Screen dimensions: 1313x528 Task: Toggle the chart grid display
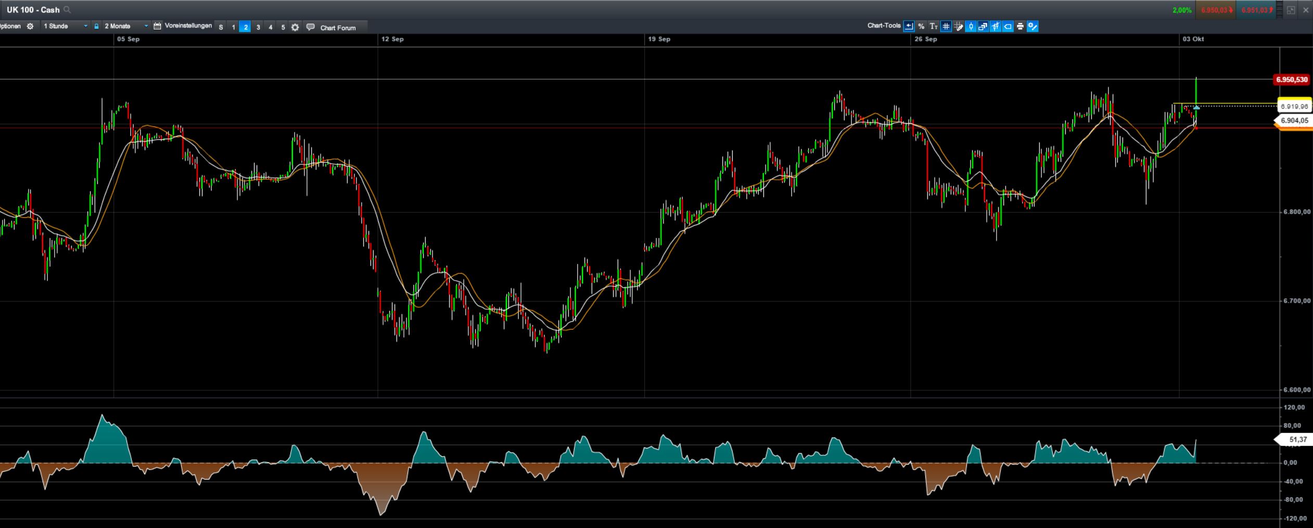(x=946, y=26)
